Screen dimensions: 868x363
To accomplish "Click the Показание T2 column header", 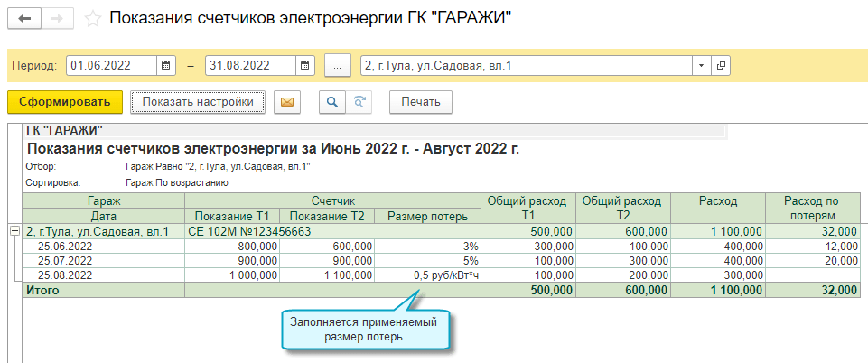I will [327, 217].
